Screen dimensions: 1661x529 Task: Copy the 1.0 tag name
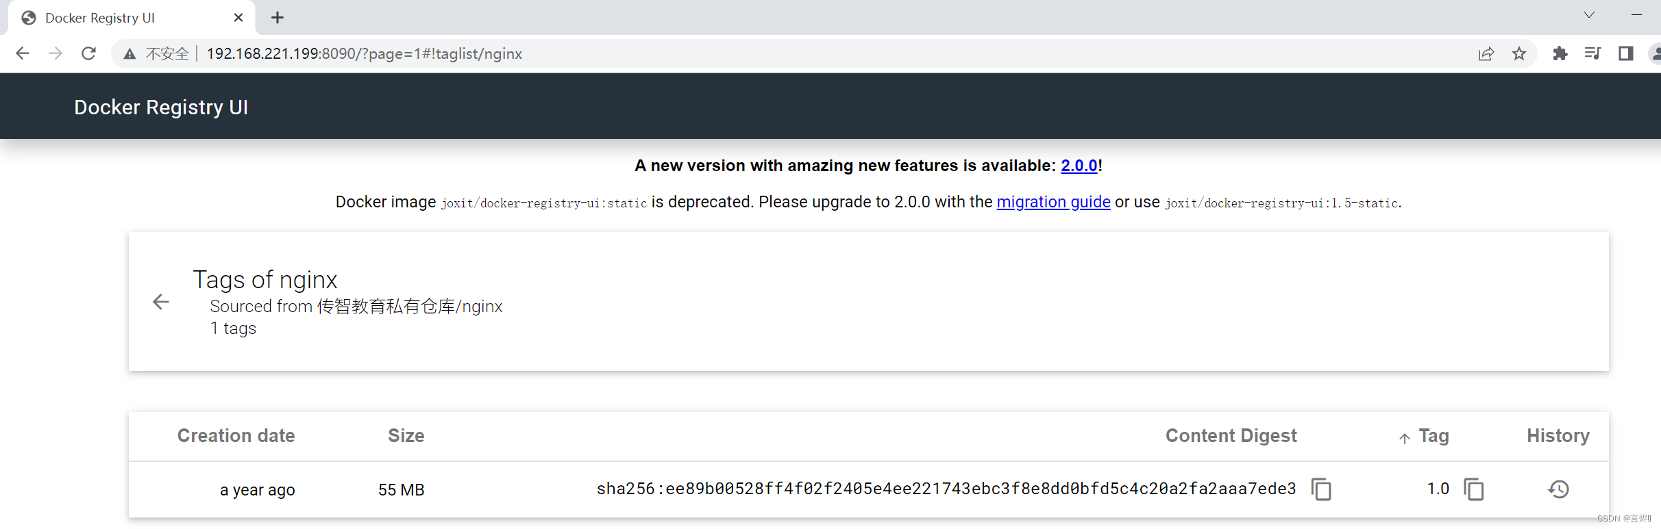(1473, 489)
